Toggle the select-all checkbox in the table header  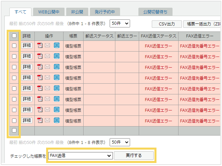coord(14,35)
